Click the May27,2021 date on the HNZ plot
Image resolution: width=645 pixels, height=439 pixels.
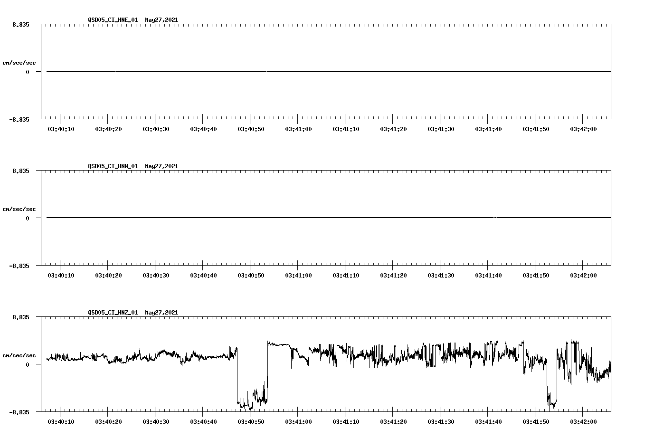tap(161, 313)
